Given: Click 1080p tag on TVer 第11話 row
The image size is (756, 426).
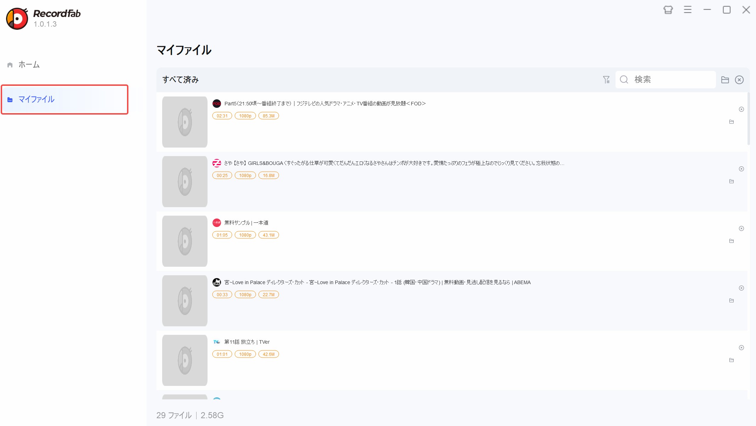Looking at the screenshot, I should tap(245, 354).
